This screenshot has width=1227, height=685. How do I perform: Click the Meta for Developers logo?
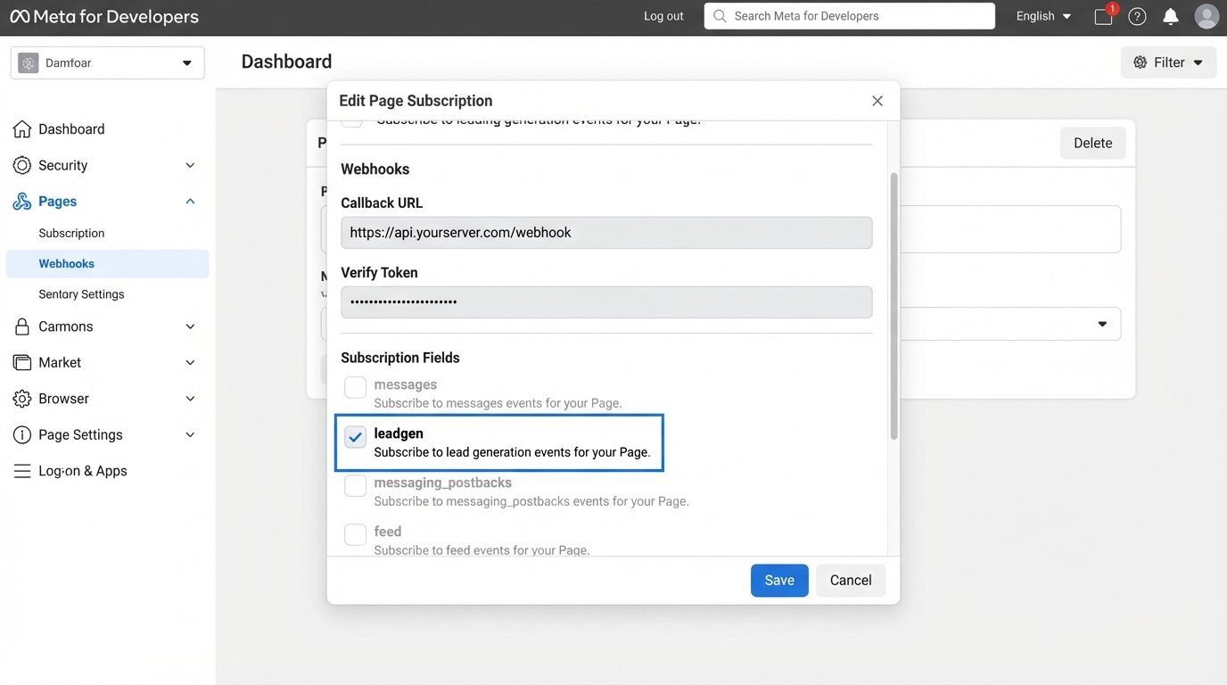coord(103,15)
